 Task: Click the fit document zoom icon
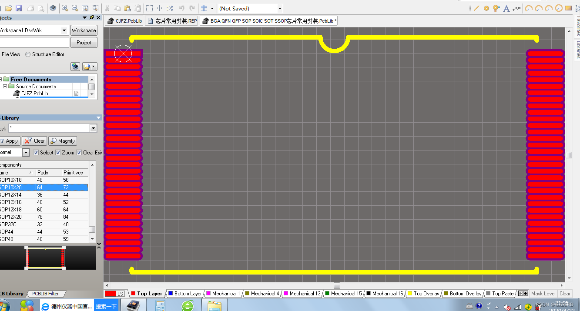tap(85, 8)
